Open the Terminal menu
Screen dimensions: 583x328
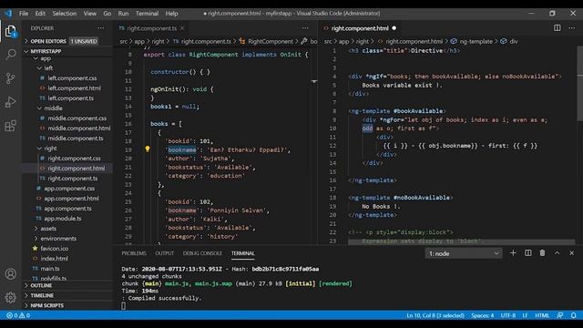click(147, 14)
